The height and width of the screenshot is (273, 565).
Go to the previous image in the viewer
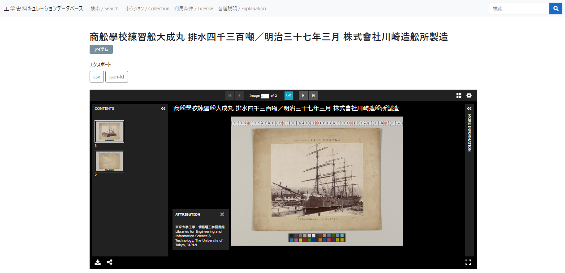tap(240, 95)
